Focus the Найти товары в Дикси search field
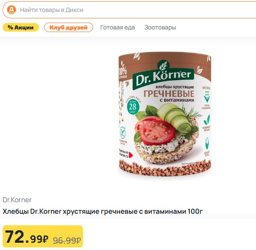This screenshot has width=256, height=250. [x=129, y=10]
